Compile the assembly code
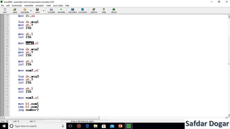Viewport: 230px width, 129px height. [51, 10]
